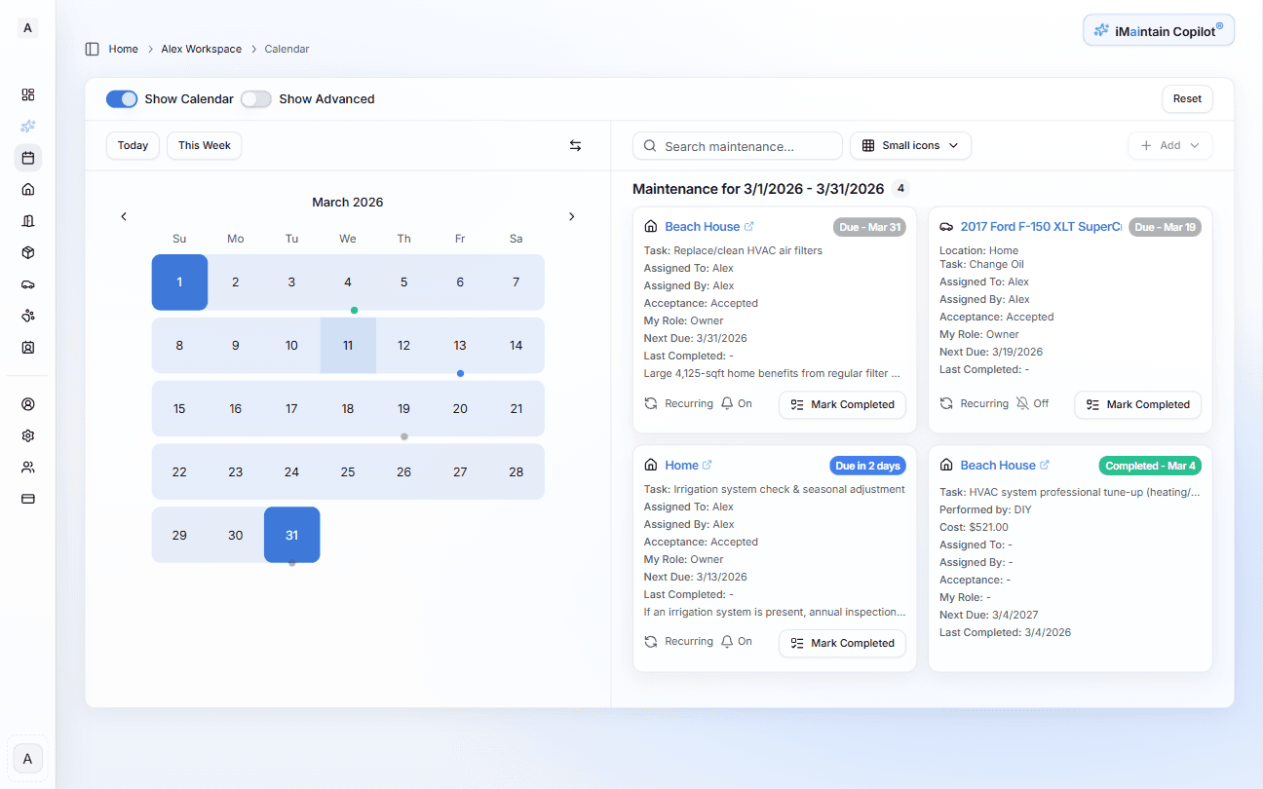Viewport: 1263px width, 789px height.
Task: Click the swap arrows icon beside the calendar
Action: tap(575, 145)
